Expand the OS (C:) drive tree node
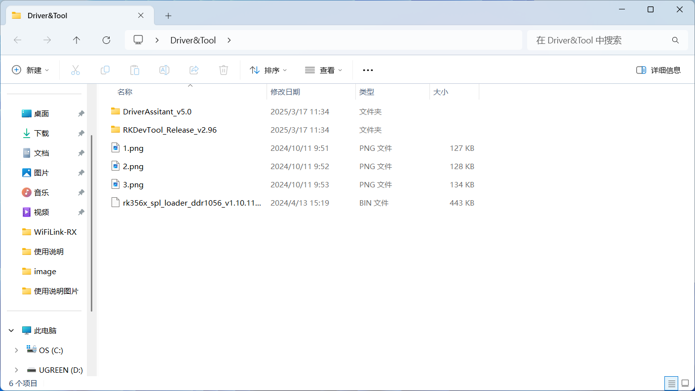 (x=16, y=350)
